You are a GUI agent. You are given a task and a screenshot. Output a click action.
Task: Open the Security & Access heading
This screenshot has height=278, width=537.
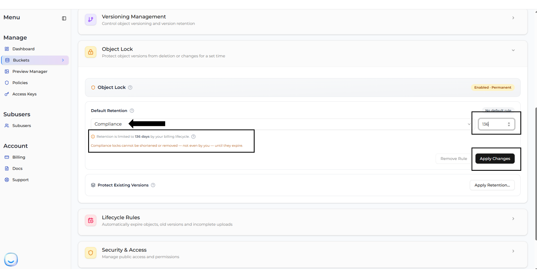click(x=124, y=250)
